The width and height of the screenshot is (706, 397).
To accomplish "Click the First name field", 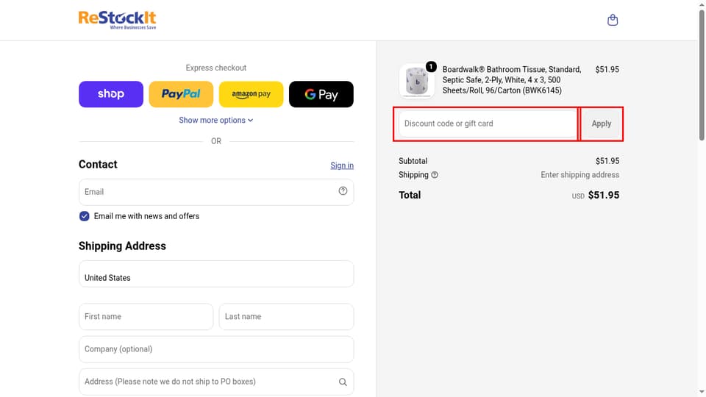I will click(x=146, y=316).
